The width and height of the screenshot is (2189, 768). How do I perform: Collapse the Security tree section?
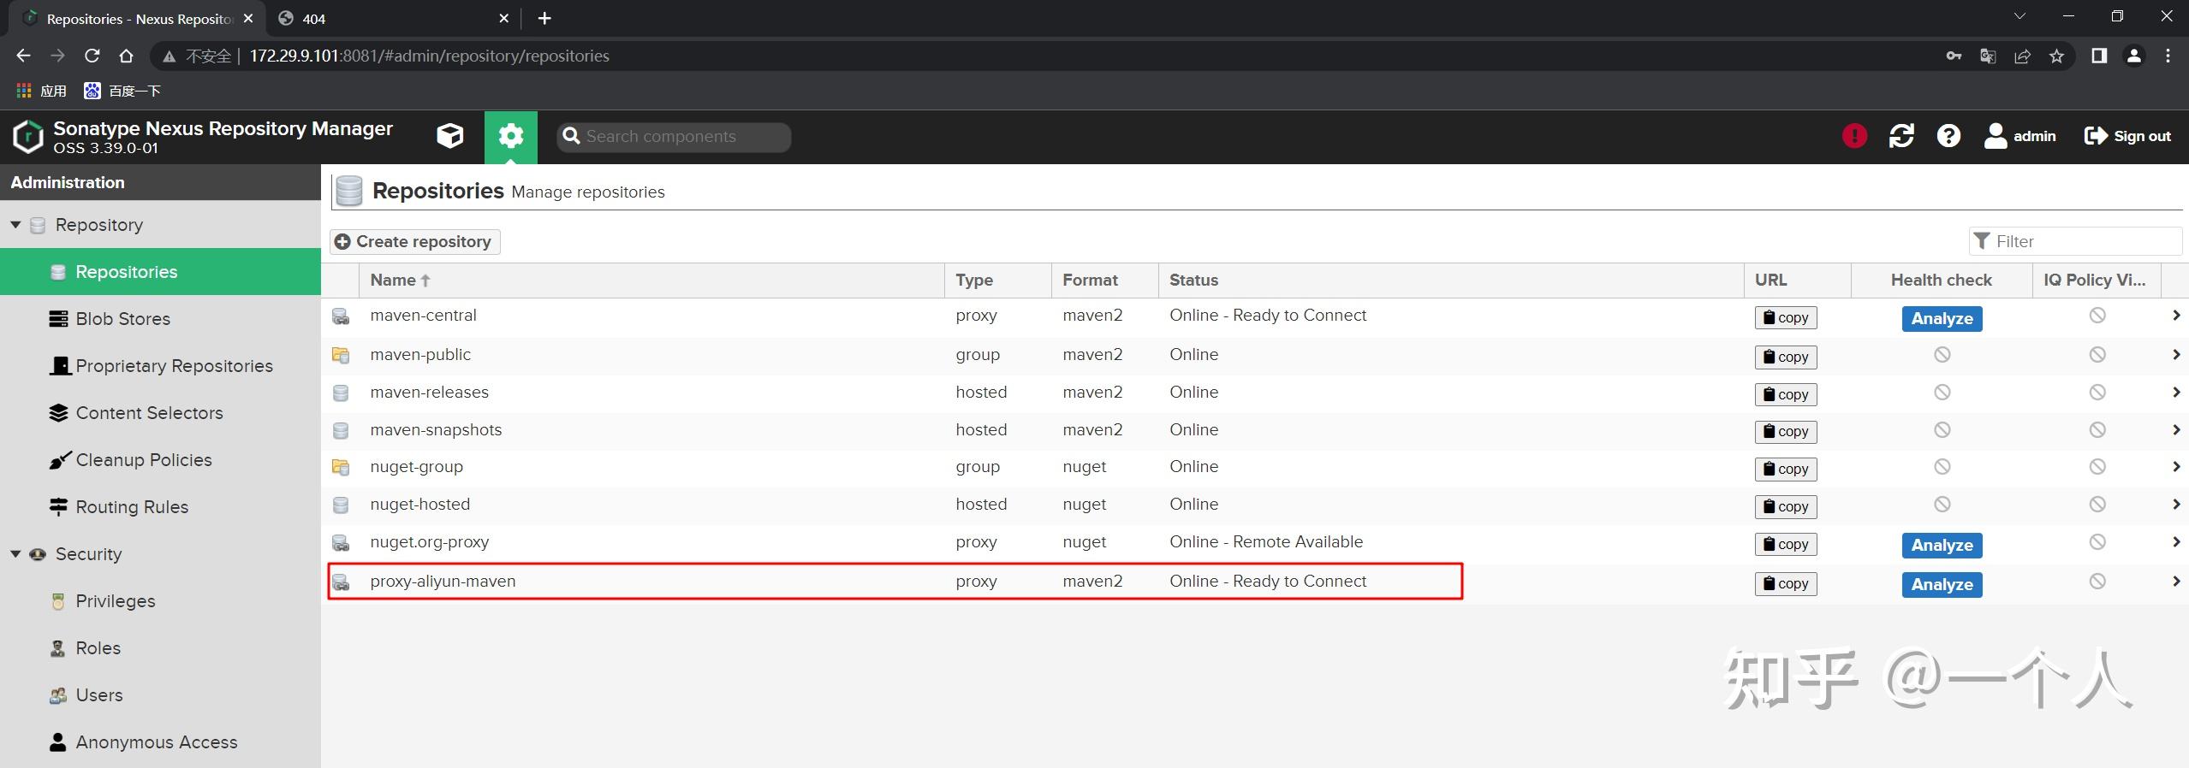click(15, 554)
